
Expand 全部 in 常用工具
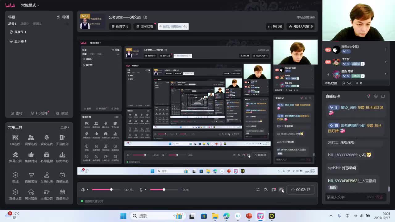65,127
